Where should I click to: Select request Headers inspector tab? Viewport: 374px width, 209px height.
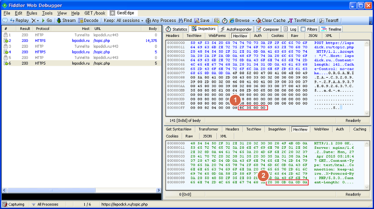click(173, 36)
